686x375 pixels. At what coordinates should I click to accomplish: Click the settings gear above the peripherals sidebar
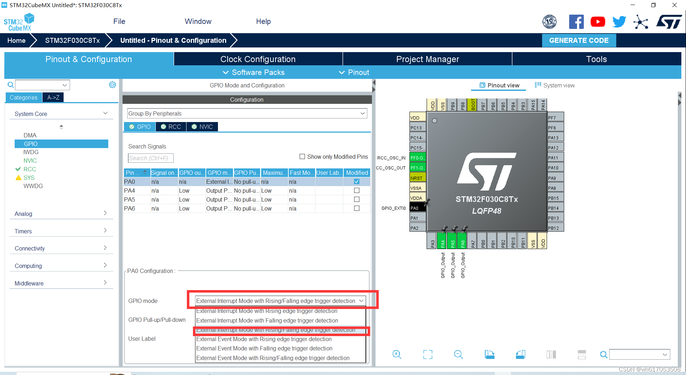coord(113,85)
